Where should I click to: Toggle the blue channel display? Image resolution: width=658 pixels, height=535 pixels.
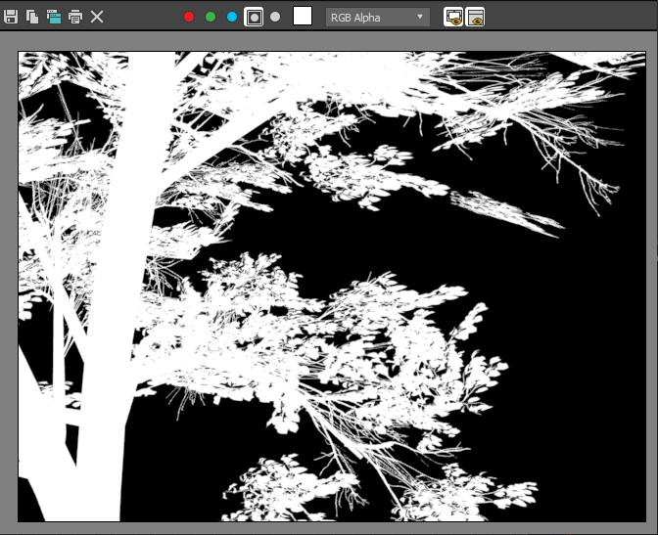pyautogui.click(x=232, y=17)
